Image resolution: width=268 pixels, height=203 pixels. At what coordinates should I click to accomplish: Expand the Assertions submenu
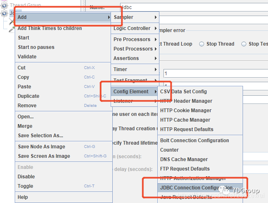[x=135, y=58]
